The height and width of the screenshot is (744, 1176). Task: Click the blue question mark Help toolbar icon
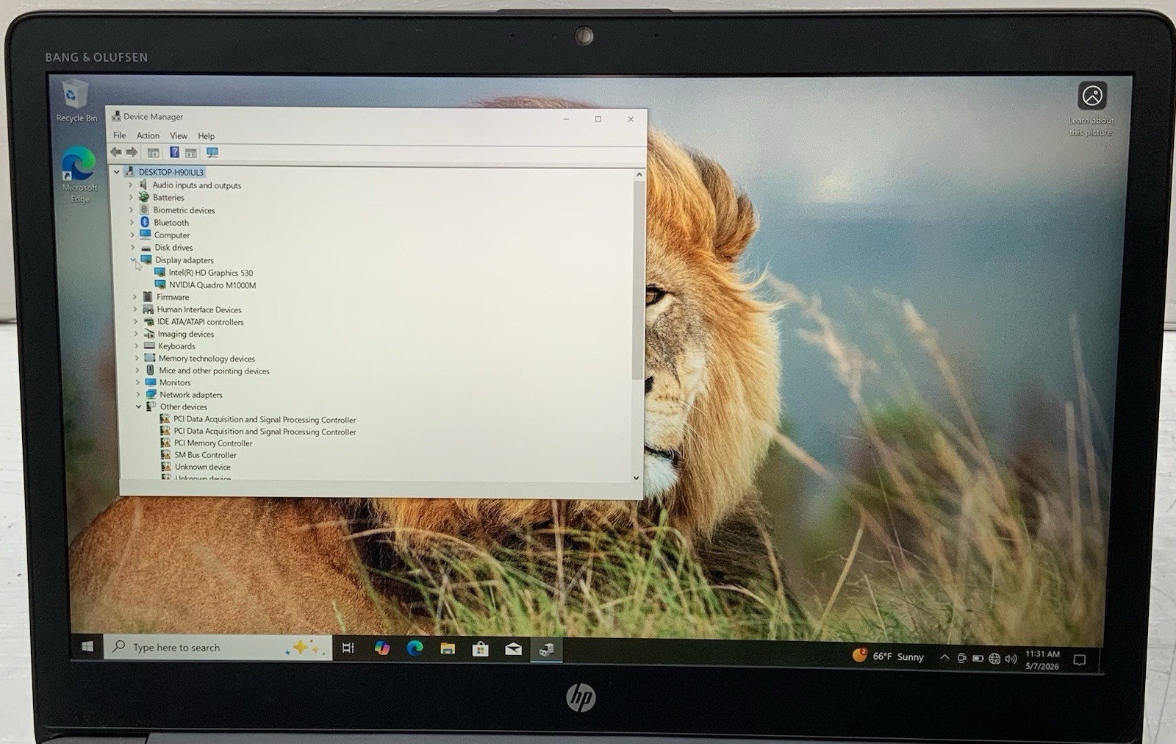tap(174, 152)
